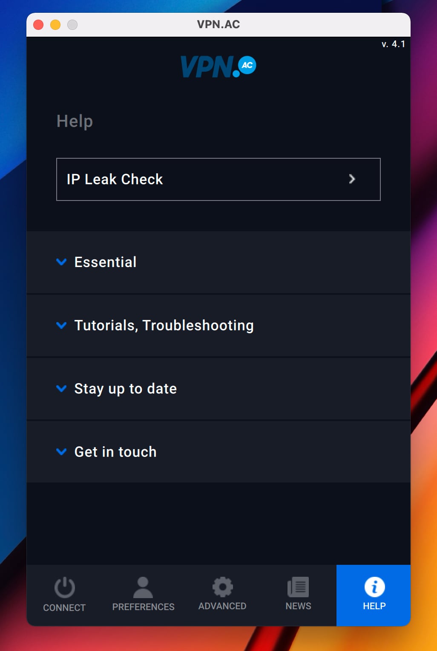437x651 pixels.
Task: Click the power icon for Connect
Action: point(65,587)
